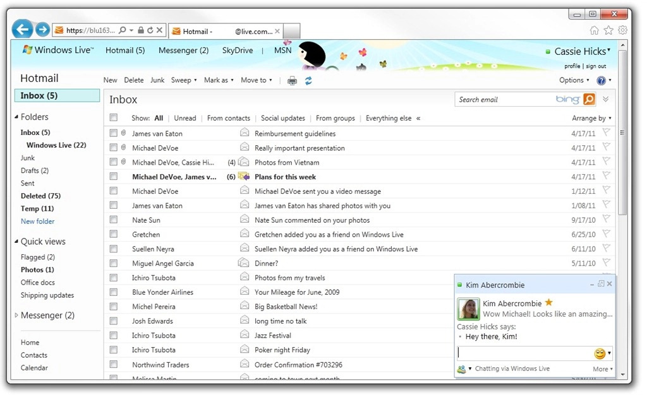Screen dimensions: 647x395
Task: Open the Sweep dropdown menu
Action: [184, 80]
